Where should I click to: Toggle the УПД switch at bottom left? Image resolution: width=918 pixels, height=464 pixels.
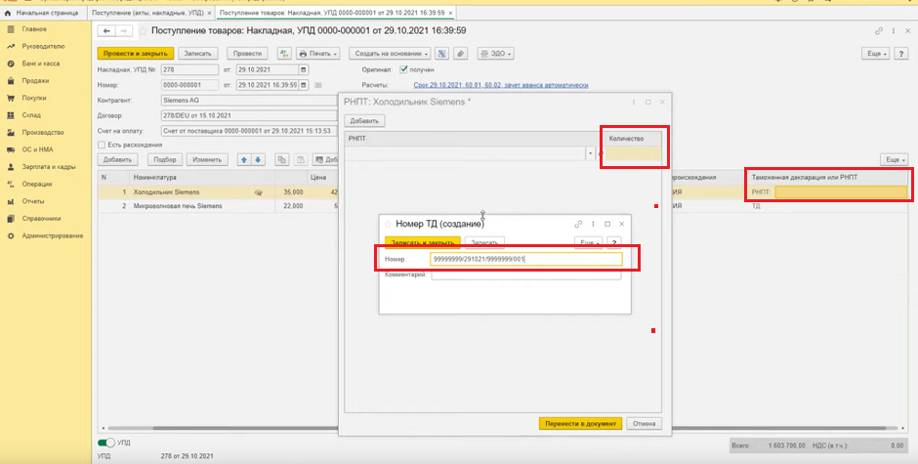point(106,443)
